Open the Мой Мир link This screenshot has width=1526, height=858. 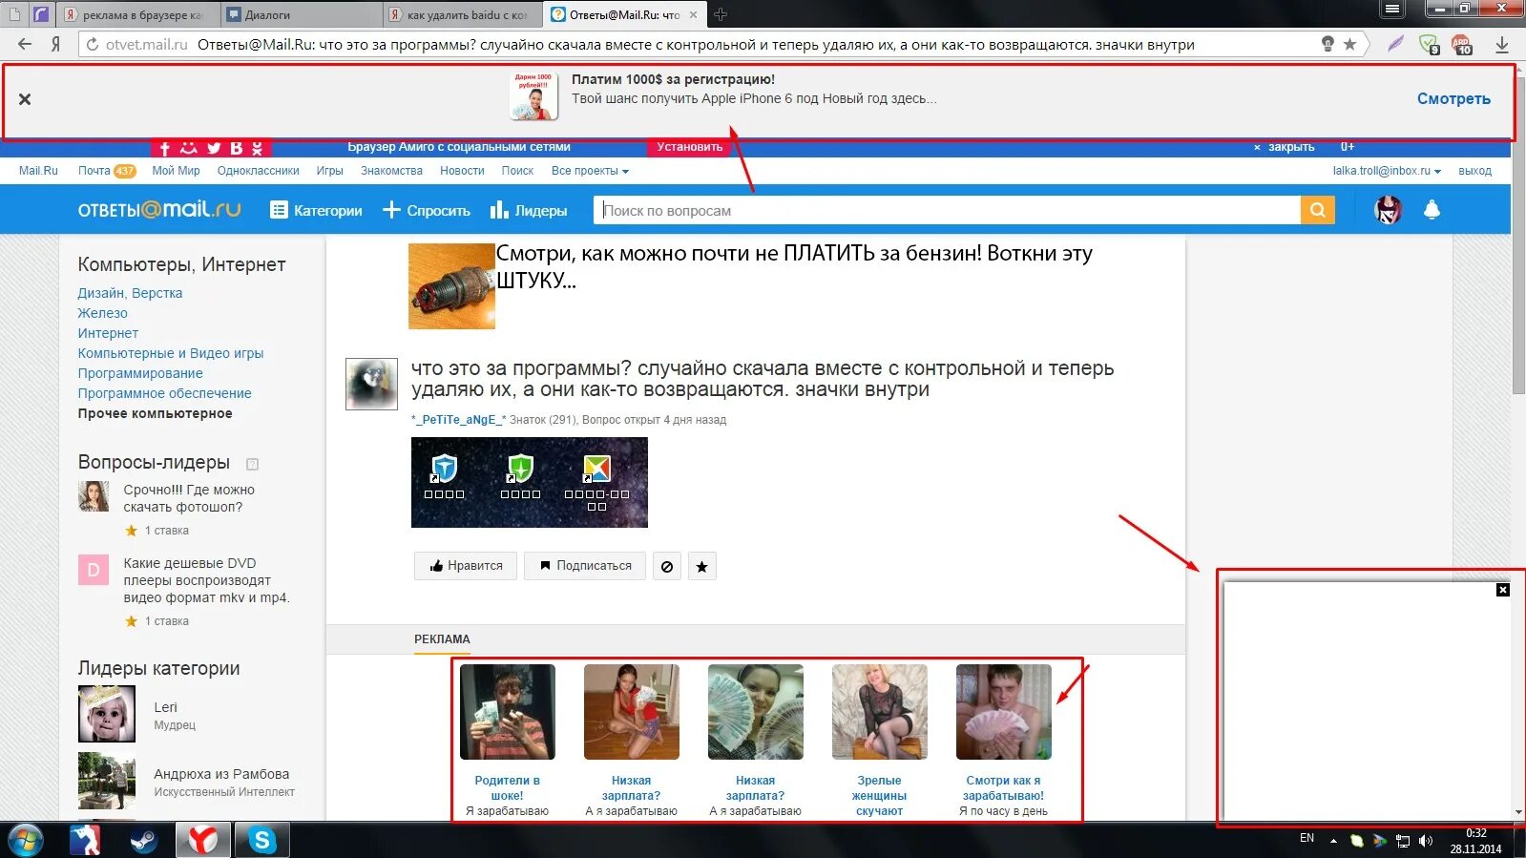tap(176, 171)
